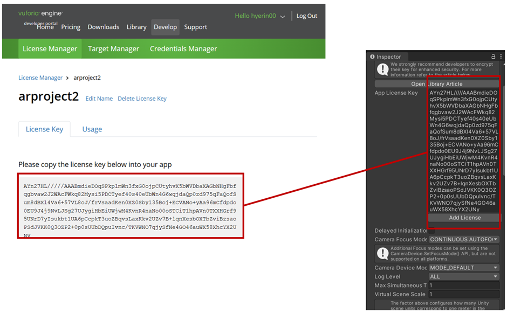Toggle the Delayed Initialization checkbox
This screenshot has height=313, width=507.
431,231
